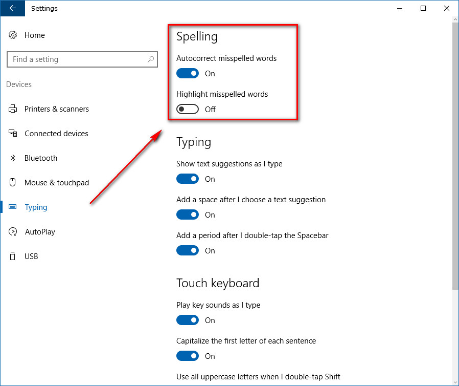
Task: Click the back arrow button
Action: click(x=12, y=8)
